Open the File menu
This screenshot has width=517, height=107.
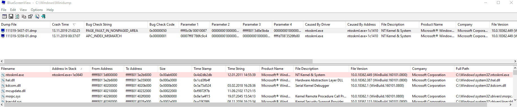point(4,10)
